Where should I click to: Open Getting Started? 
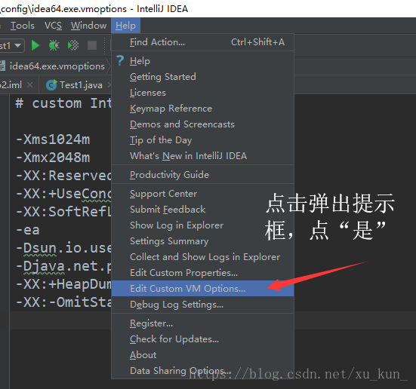tap(202, 77)
